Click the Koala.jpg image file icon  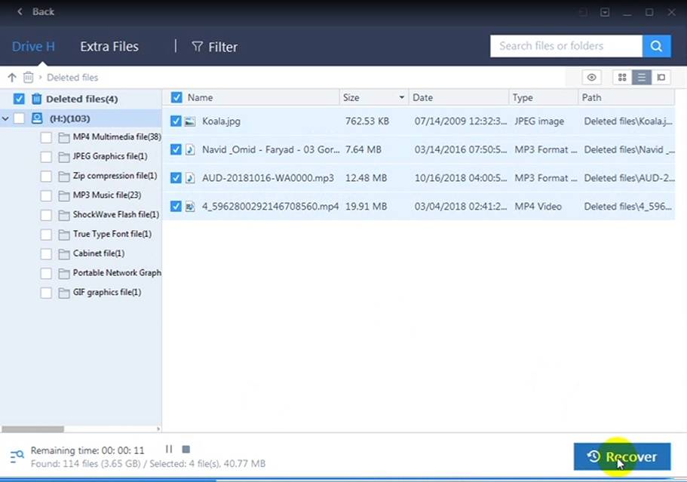pyautogui.click(x=190, y=121)
